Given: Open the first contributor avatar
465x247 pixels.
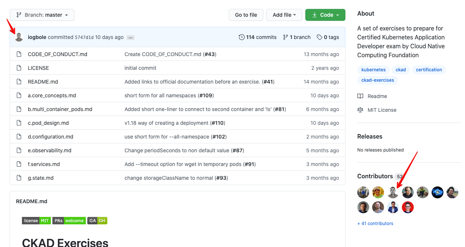Looking at the screenshot, I should coord(363,192).
